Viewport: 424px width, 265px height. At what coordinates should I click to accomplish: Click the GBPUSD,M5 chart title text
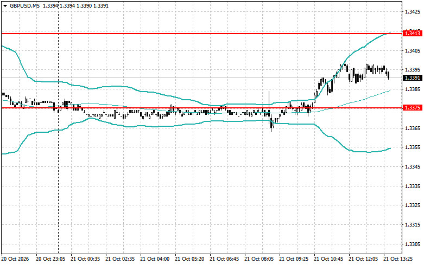click(25, 5)
